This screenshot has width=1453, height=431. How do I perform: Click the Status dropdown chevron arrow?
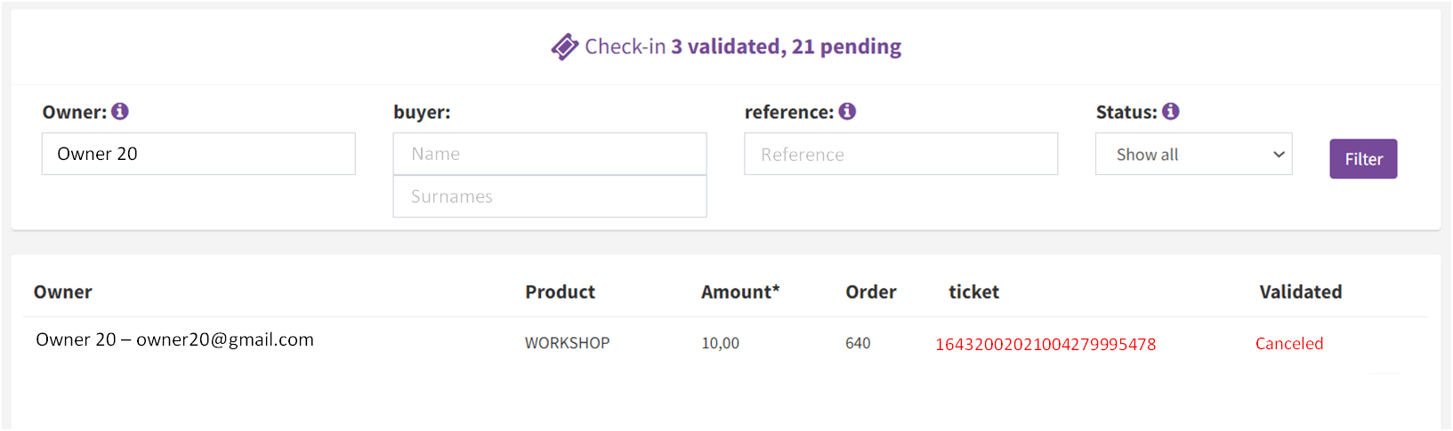click(1279, 155)
